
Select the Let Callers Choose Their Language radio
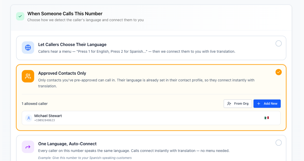click(278, 43)
